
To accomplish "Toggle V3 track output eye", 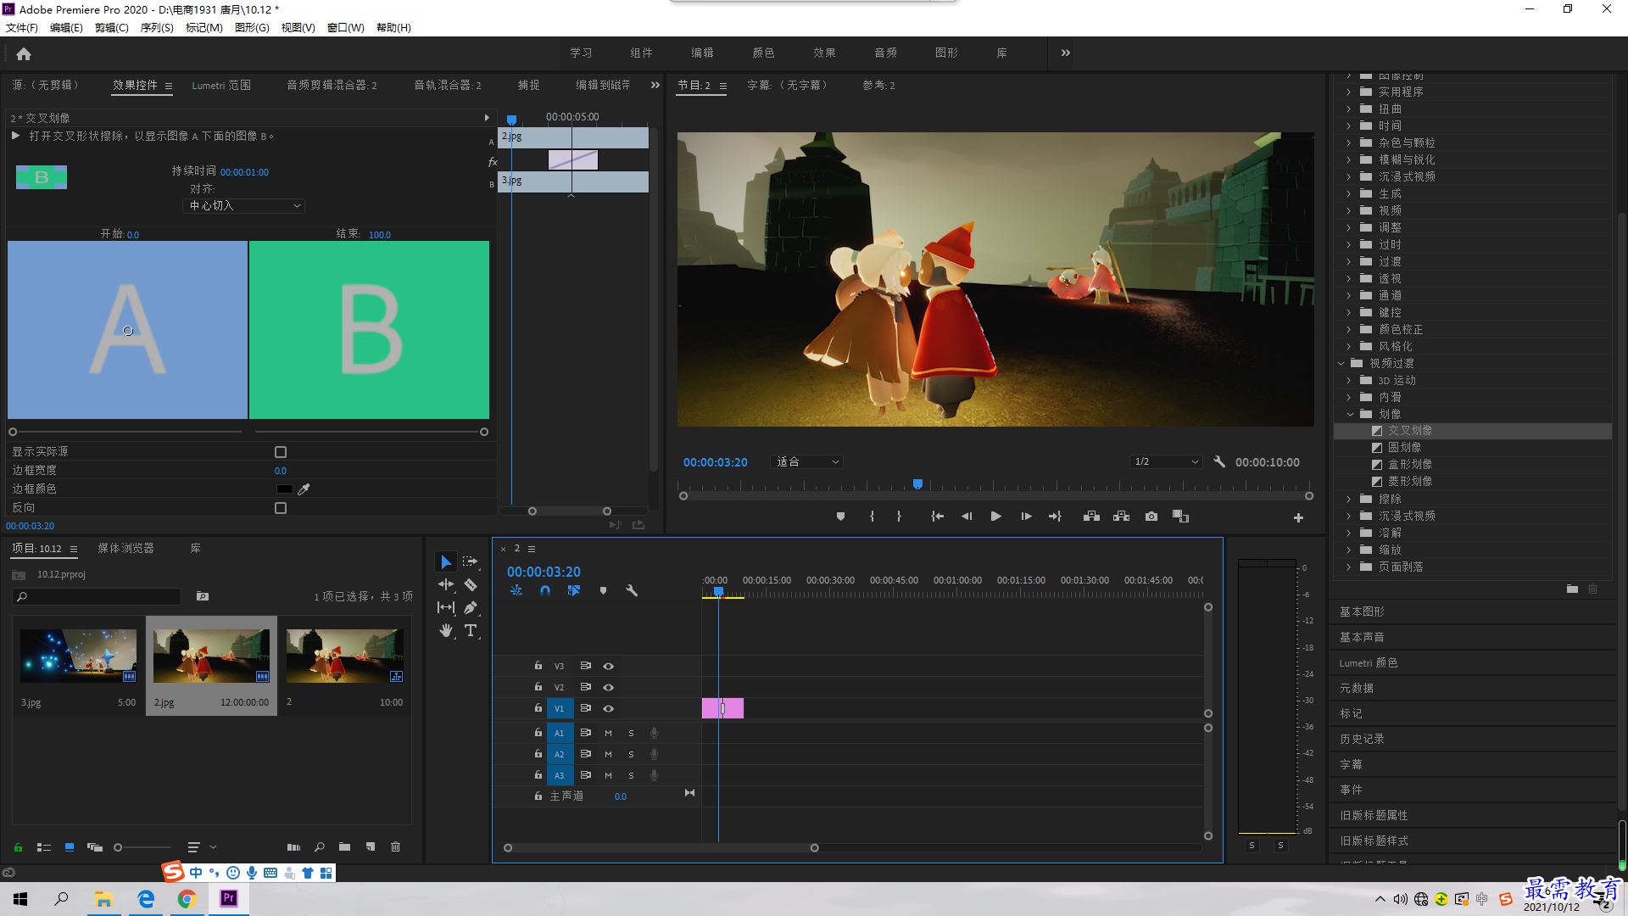I will coord(608,666).
